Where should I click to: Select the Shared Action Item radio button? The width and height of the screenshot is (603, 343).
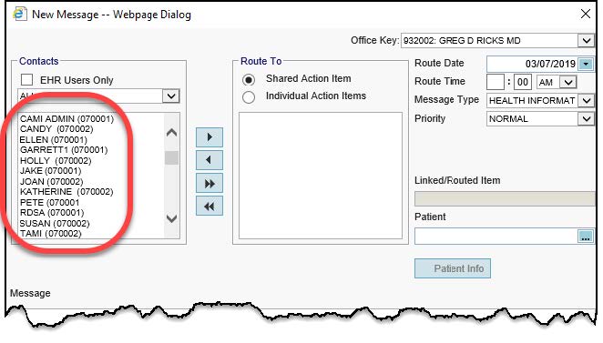tap(249, 79)
